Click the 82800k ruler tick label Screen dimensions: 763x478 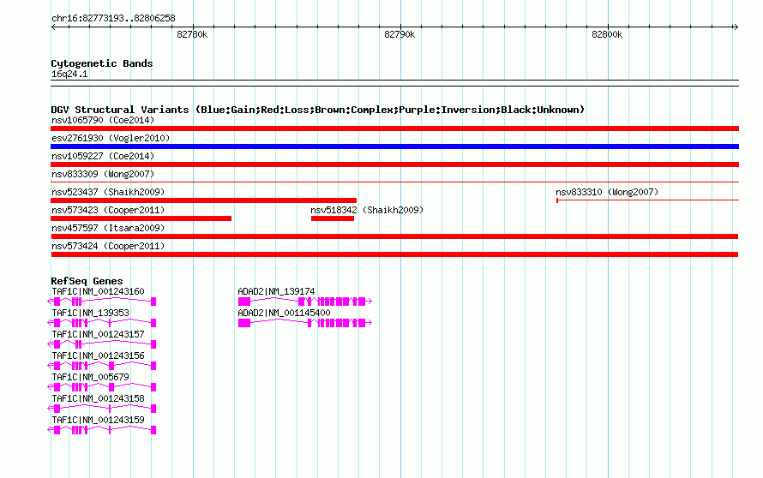pos(607,34)
